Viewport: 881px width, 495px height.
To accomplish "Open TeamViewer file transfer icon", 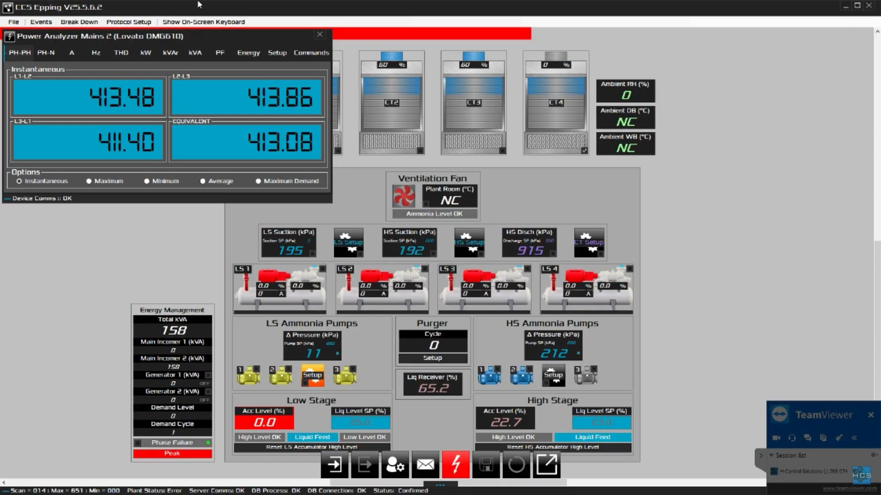I will pos(823,438).
